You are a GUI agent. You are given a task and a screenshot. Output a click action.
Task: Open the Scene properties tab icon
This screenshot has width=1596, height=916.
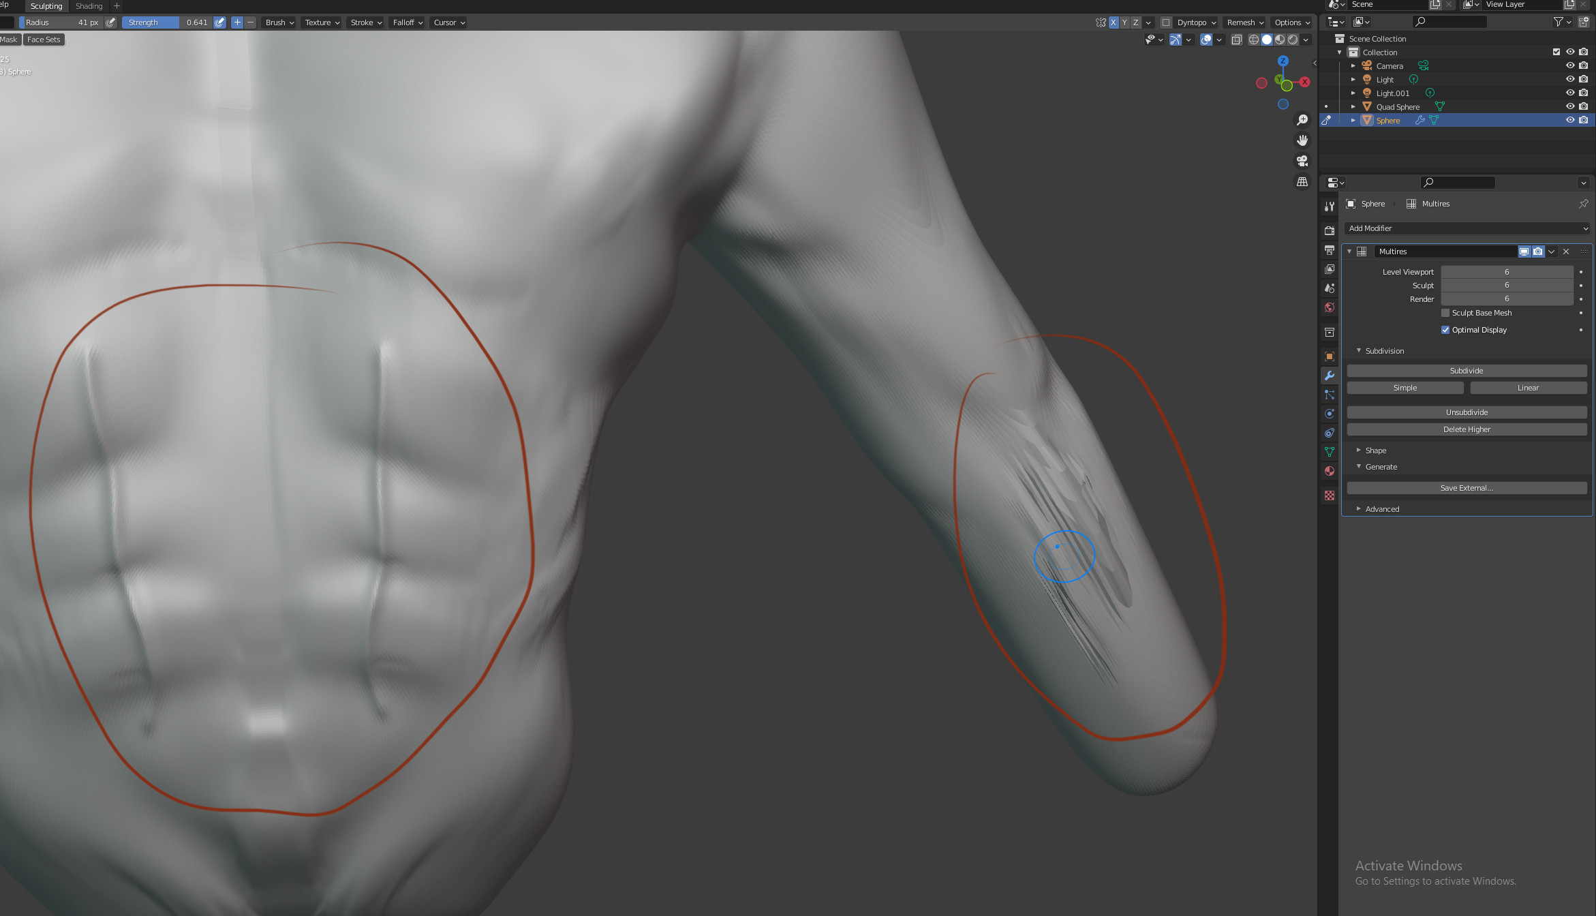(1329, 288)
